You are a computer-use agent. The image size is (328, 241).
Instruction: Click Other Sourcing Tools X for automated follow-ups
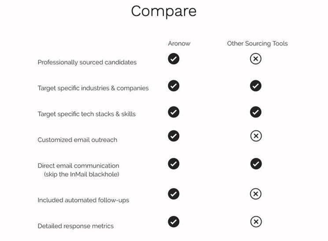(256, 194)
